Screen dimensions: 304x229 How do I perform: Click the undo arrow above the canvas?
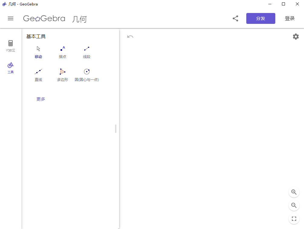130,36
